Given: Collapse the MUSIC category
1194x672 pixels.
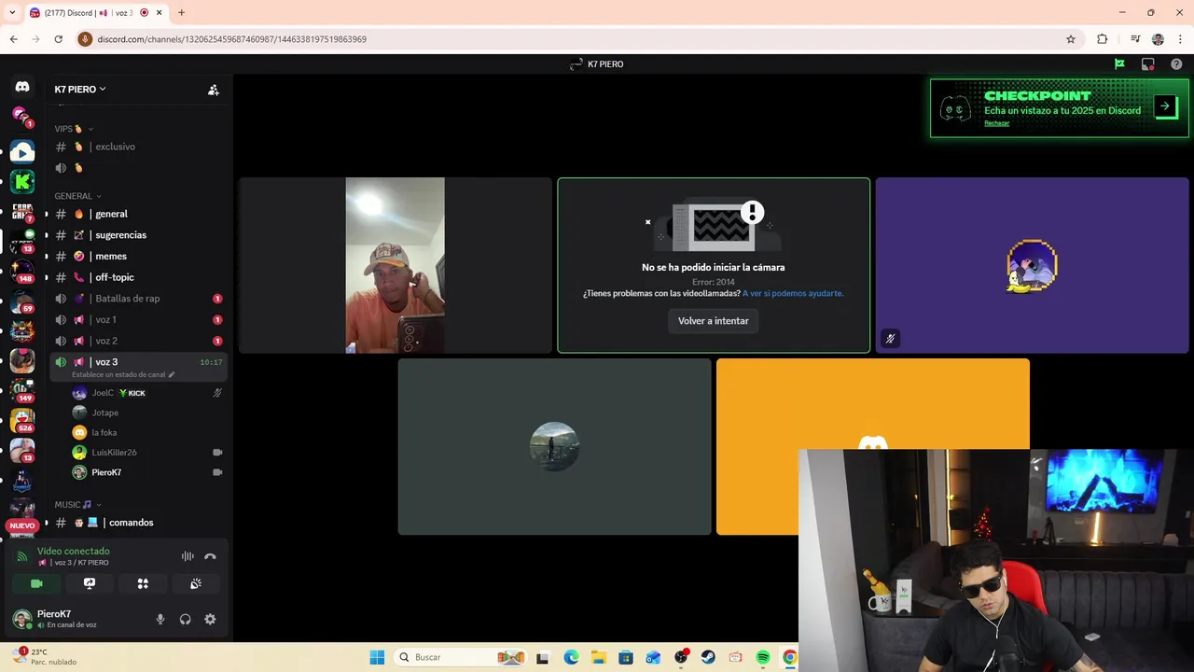Looking at the screenshot, I should coord(77,505).
